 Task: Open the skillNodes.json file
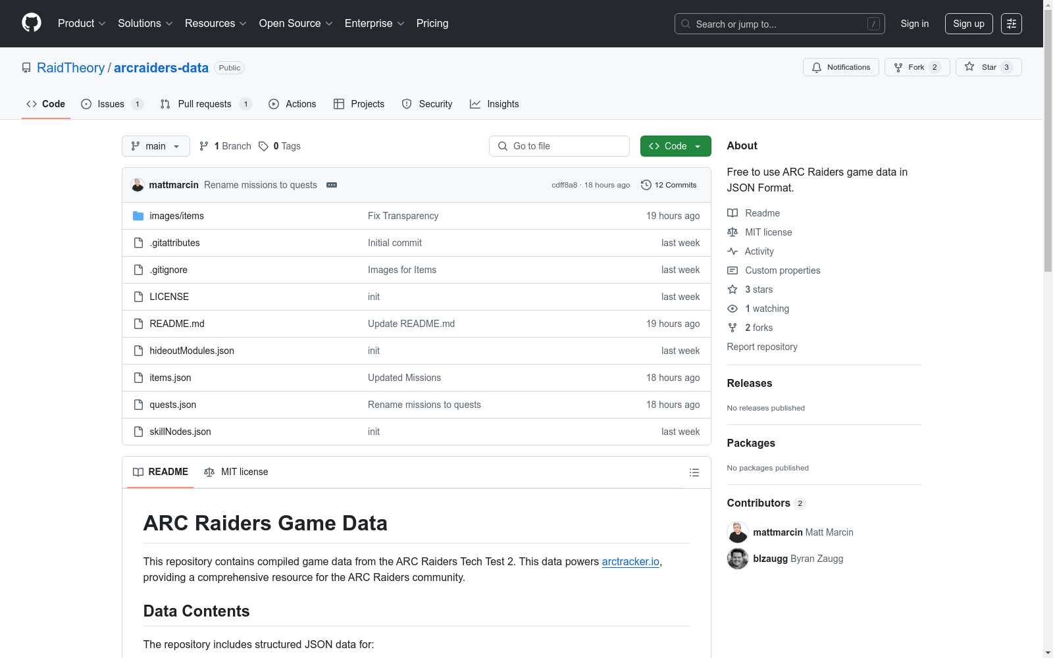(180, 432)
